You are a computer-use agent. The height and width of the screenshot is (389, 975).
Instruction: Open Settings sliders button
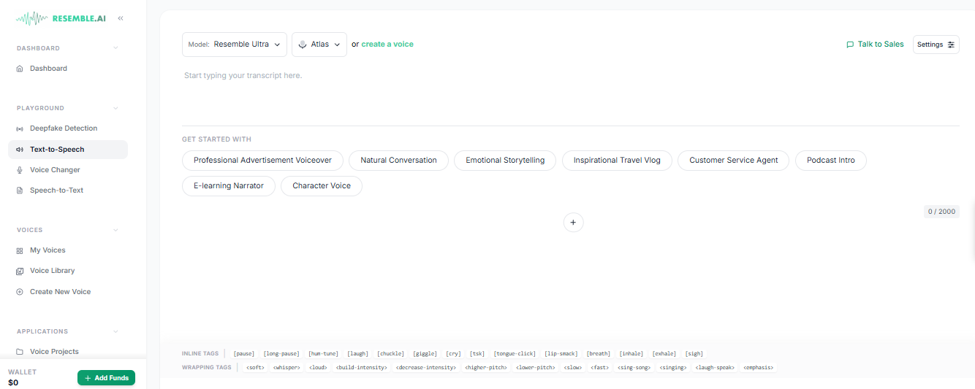tap(936, 45)
